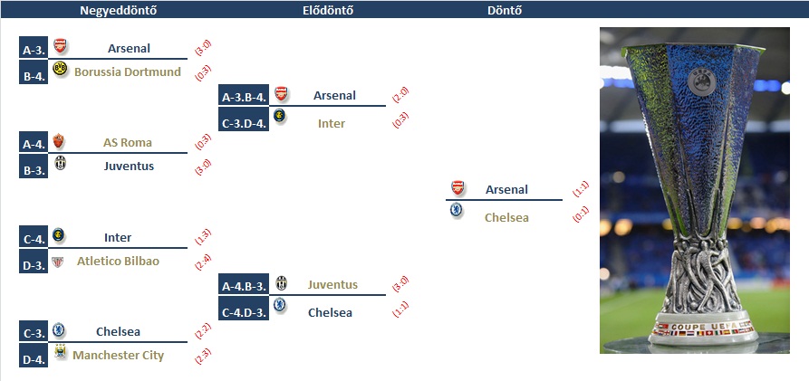Click the Athletic Bilbao crest icon

point(58,262)
